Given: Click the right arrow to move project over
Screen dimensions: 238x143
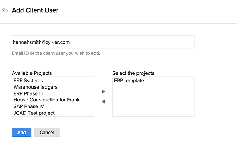Looking at the screenshot, I should 103,92.
